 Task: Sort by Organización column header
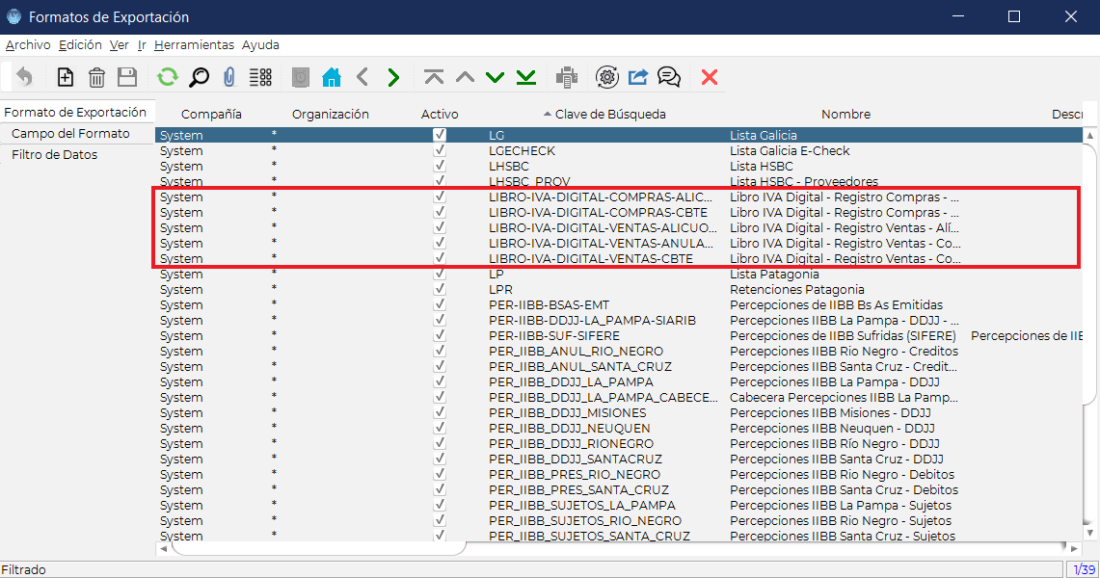[x=331, y=115]
